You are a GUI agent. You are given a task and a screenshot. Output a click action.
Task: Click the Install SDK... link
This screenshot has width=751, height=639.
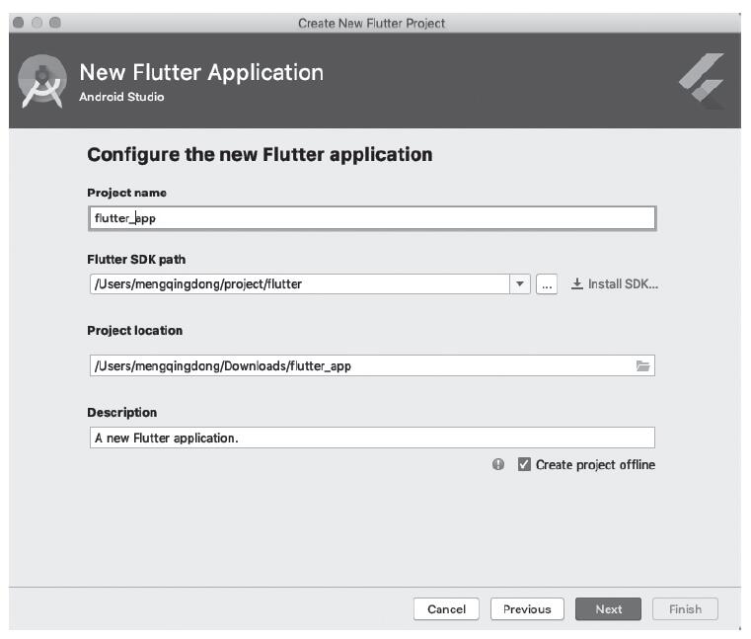click(614, 284)
